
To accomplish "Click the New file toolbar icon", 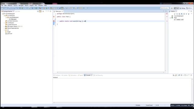I will click(2, 8).
